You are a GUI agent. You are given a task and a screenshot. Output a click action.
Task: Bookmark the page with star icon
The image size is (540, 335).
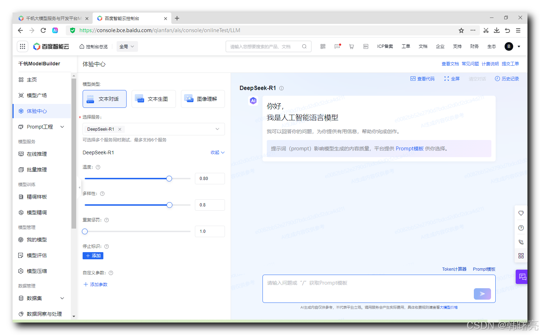click(x=461, y=30)
